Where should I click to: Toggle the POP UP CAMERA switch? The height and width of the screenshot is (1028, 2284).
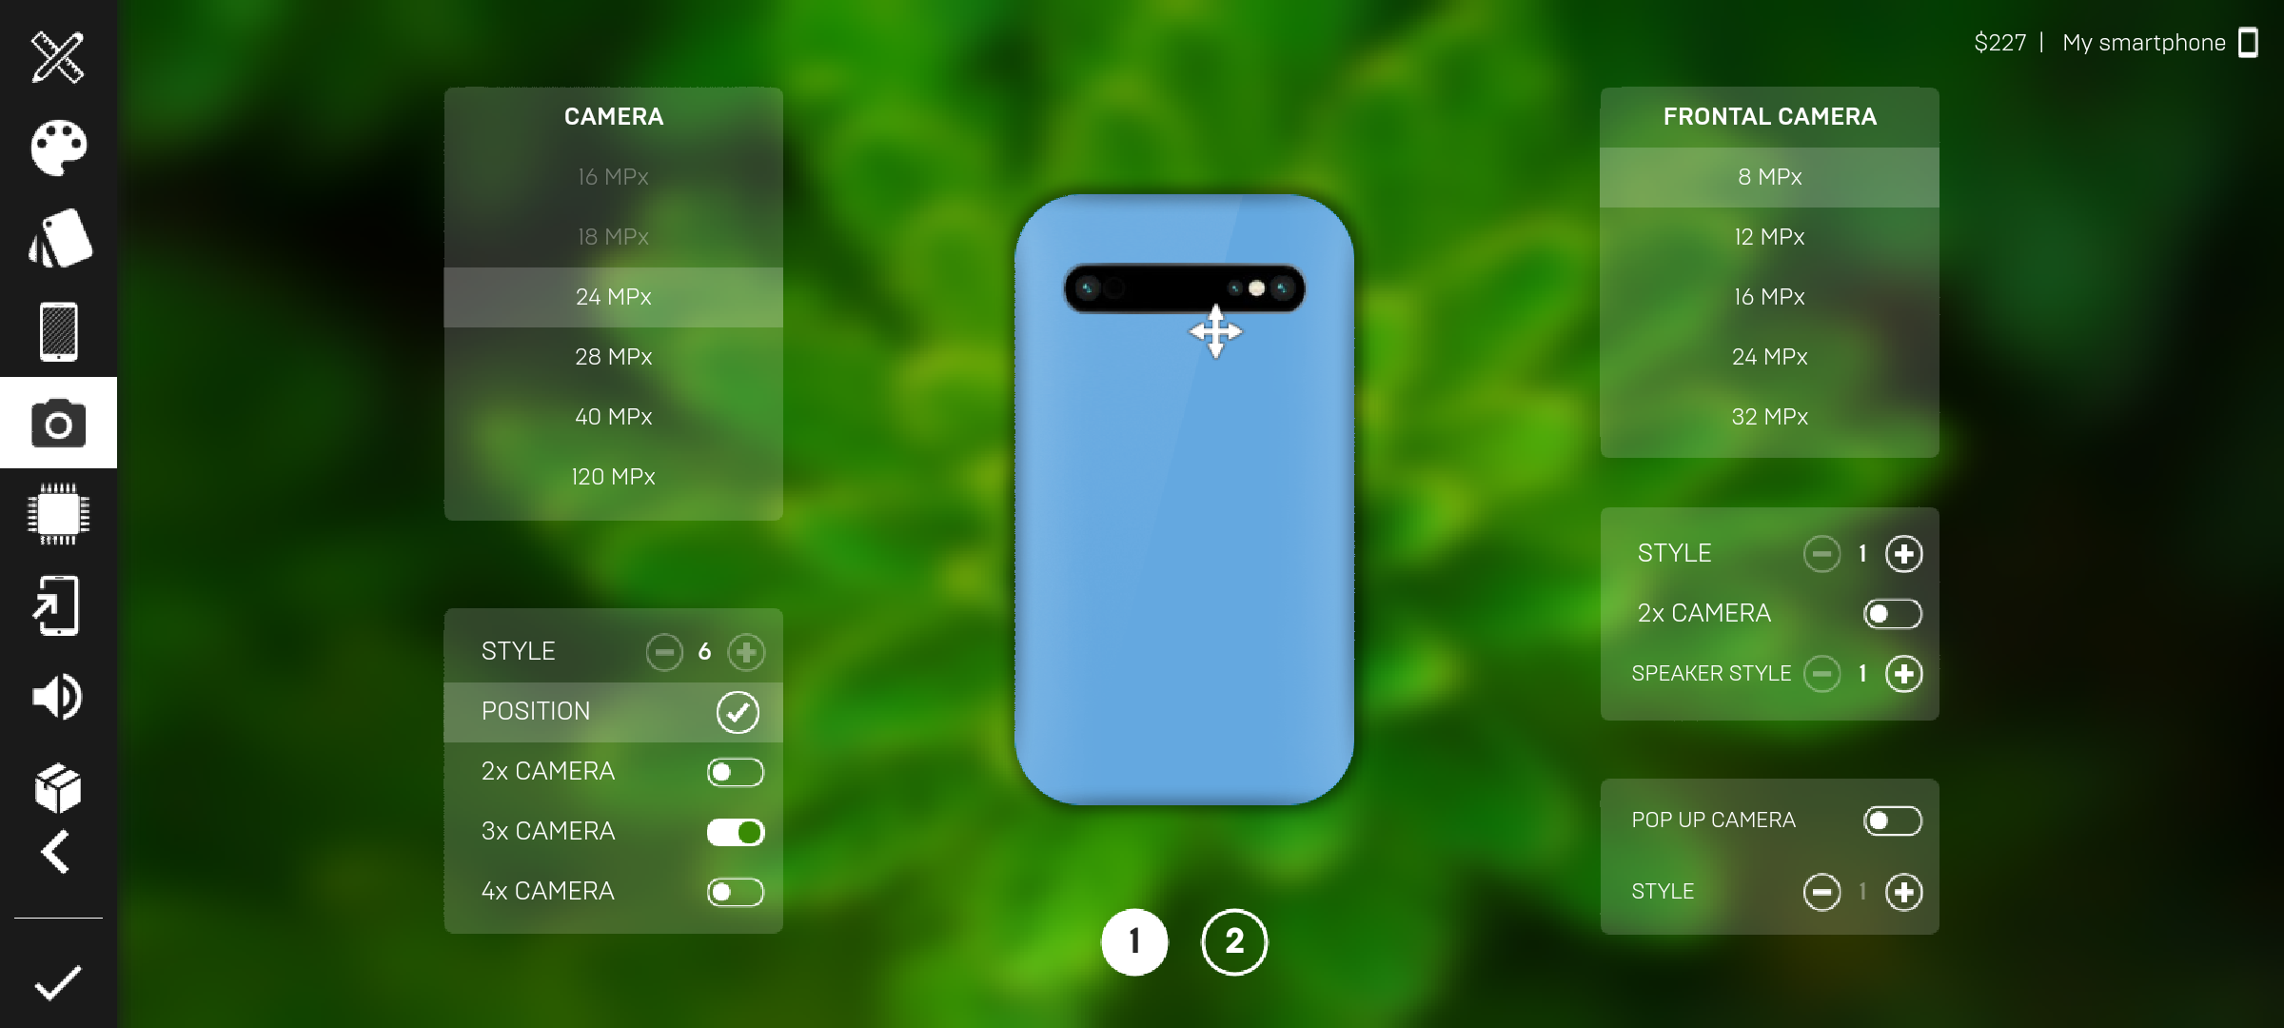(1892, 819)
